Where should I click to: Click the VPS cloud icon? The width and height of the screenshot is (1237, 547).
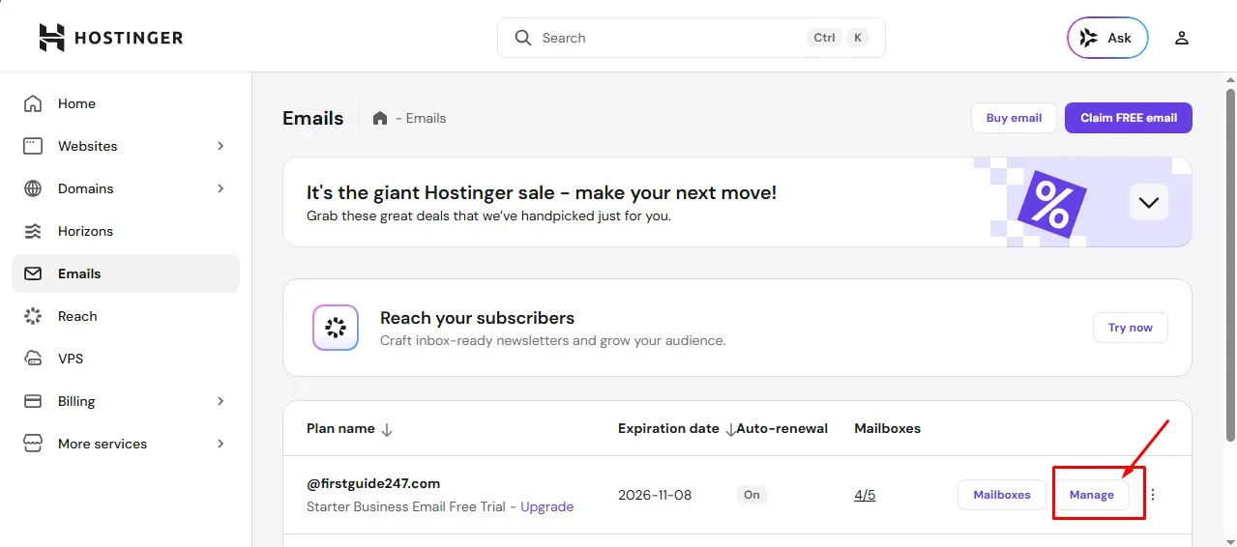(x=33, y=359)
